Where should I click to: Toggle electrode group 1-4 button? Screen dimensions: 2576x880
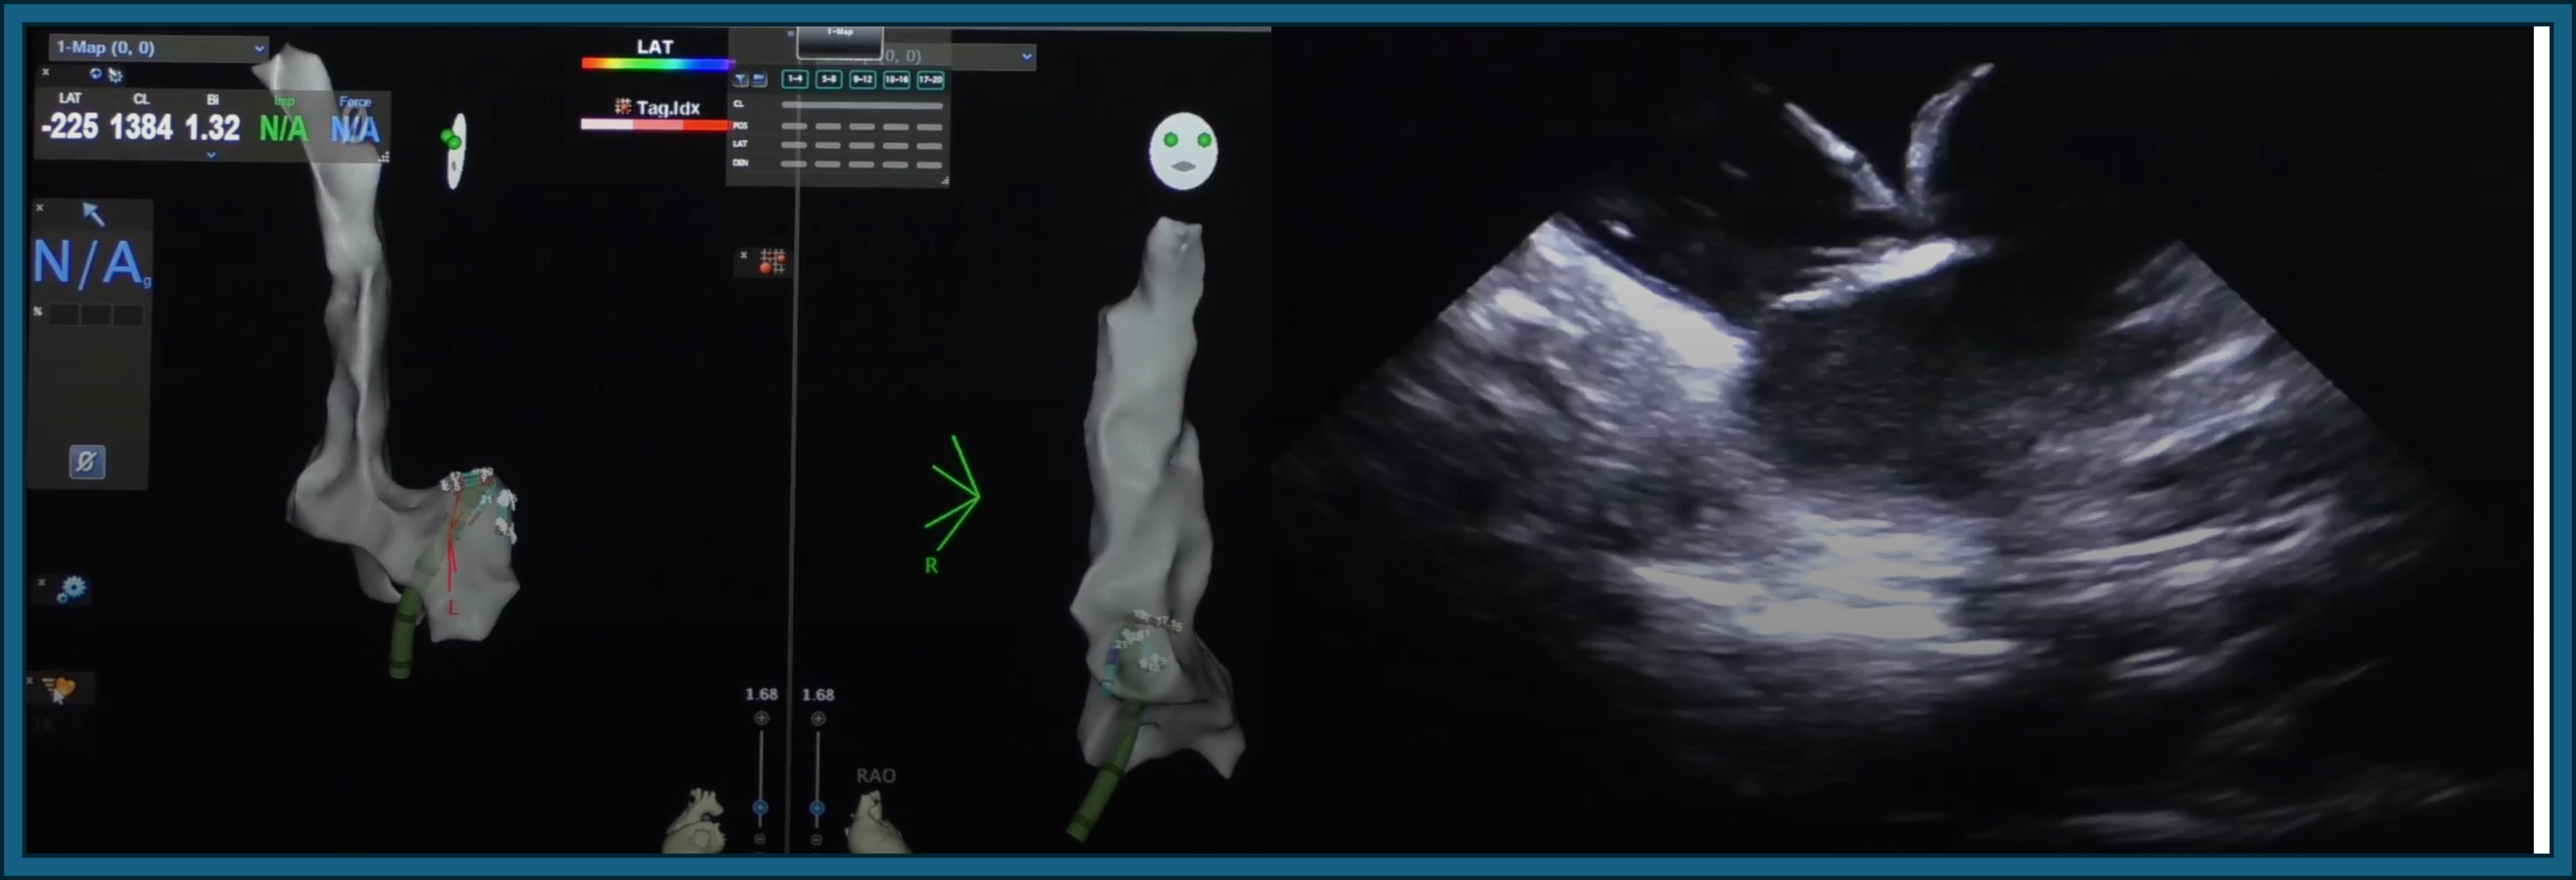coord(795,79)
